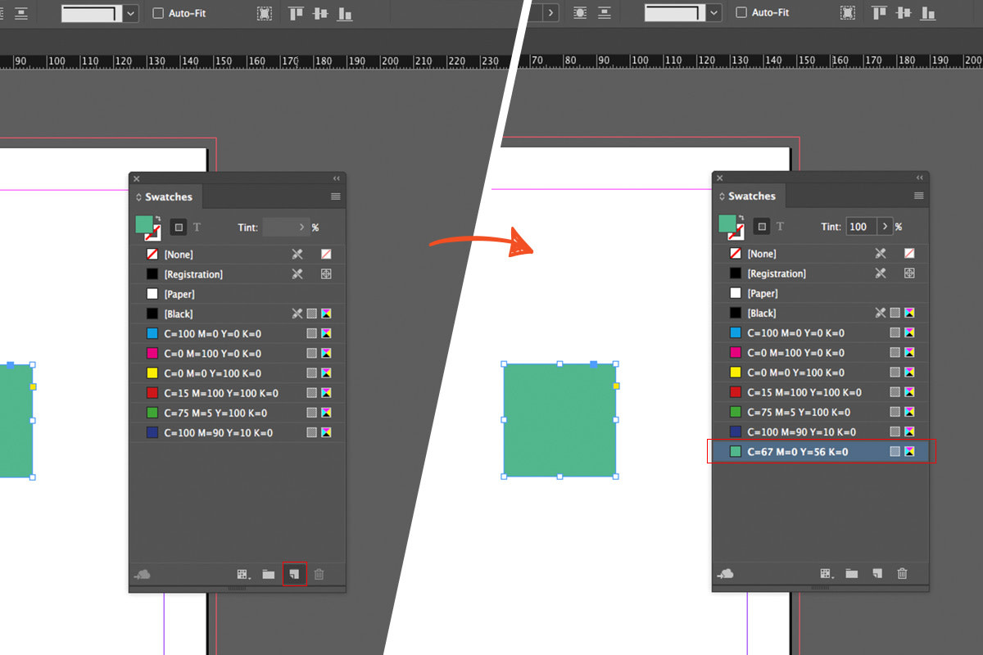The image size is (983, 655).
Task: Collapse left Swatches panel with double-arrow icon
Action: tap(337, 178)
